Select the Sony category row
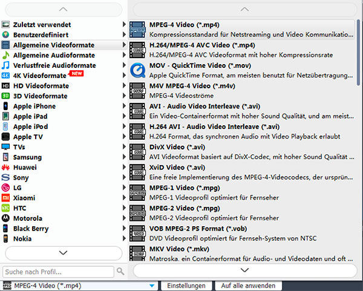Screen dimensions: 363x291 tap(64, 177)
